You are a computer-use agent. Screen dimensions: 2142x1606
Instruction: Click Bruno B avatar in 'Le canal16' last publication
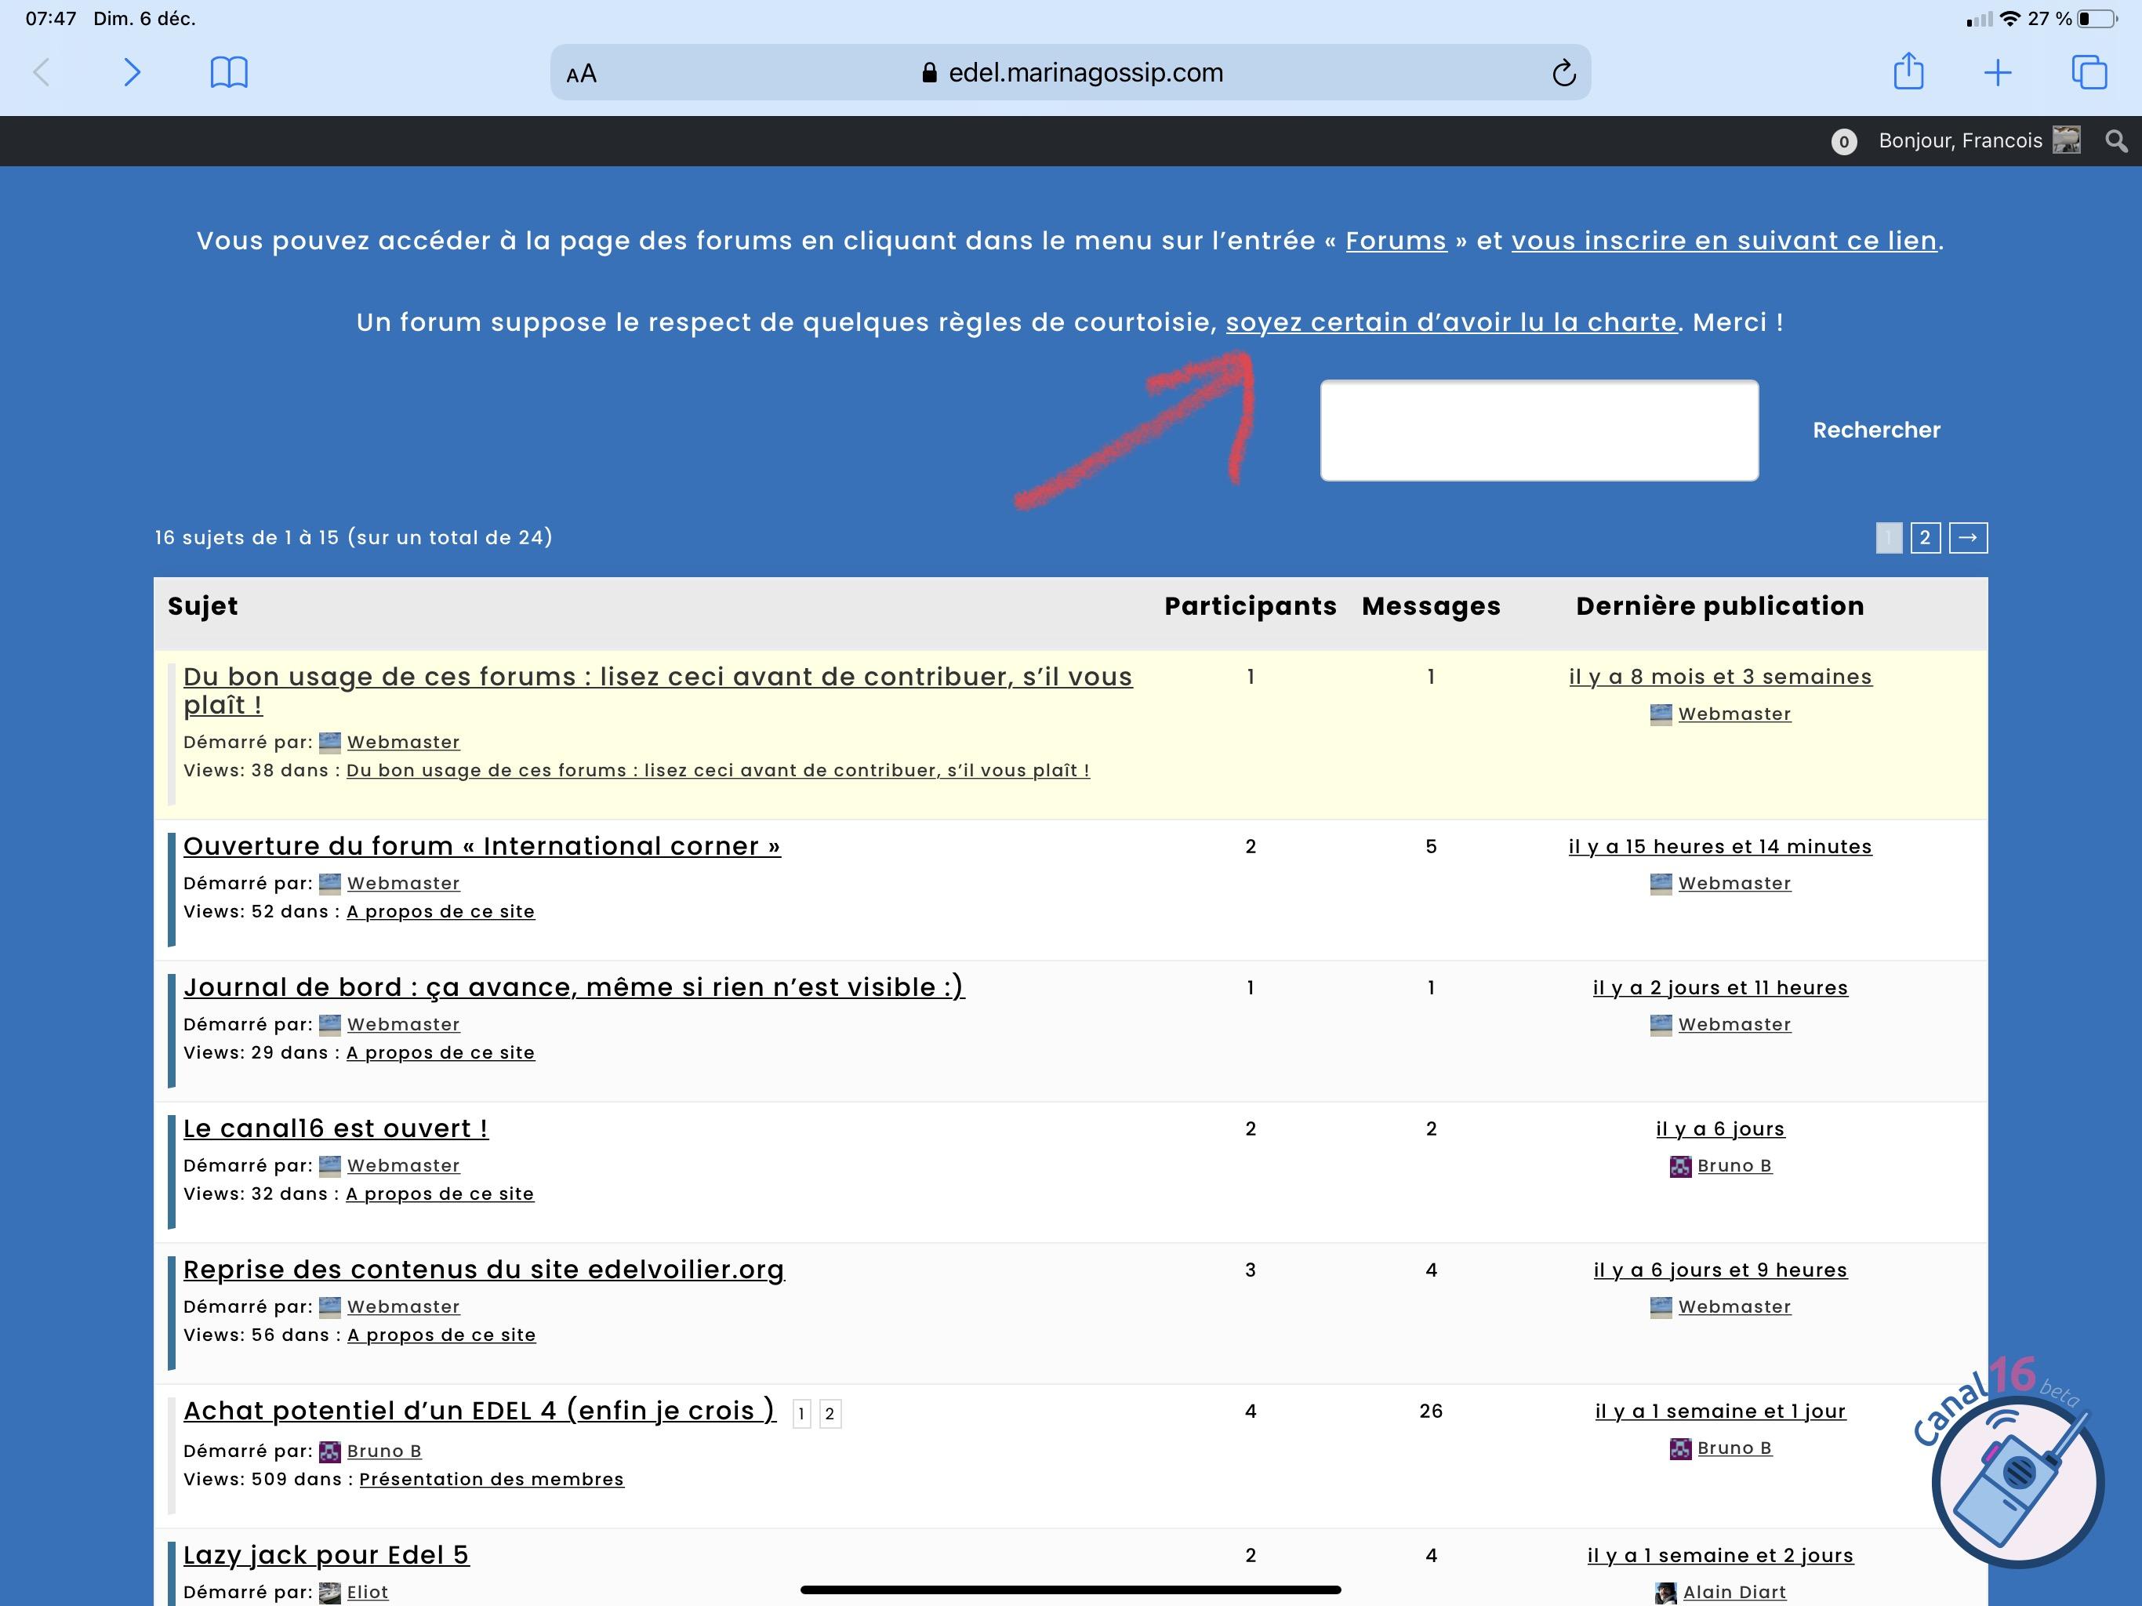(1680, 1166)
